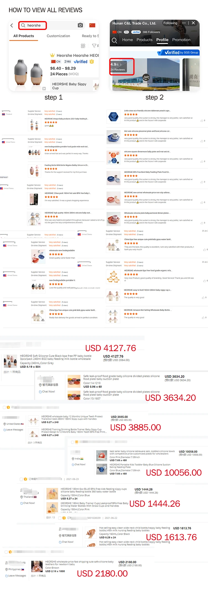Switch to the Profile tab
The height and width of the screenshot is (591, 208).
162,40
